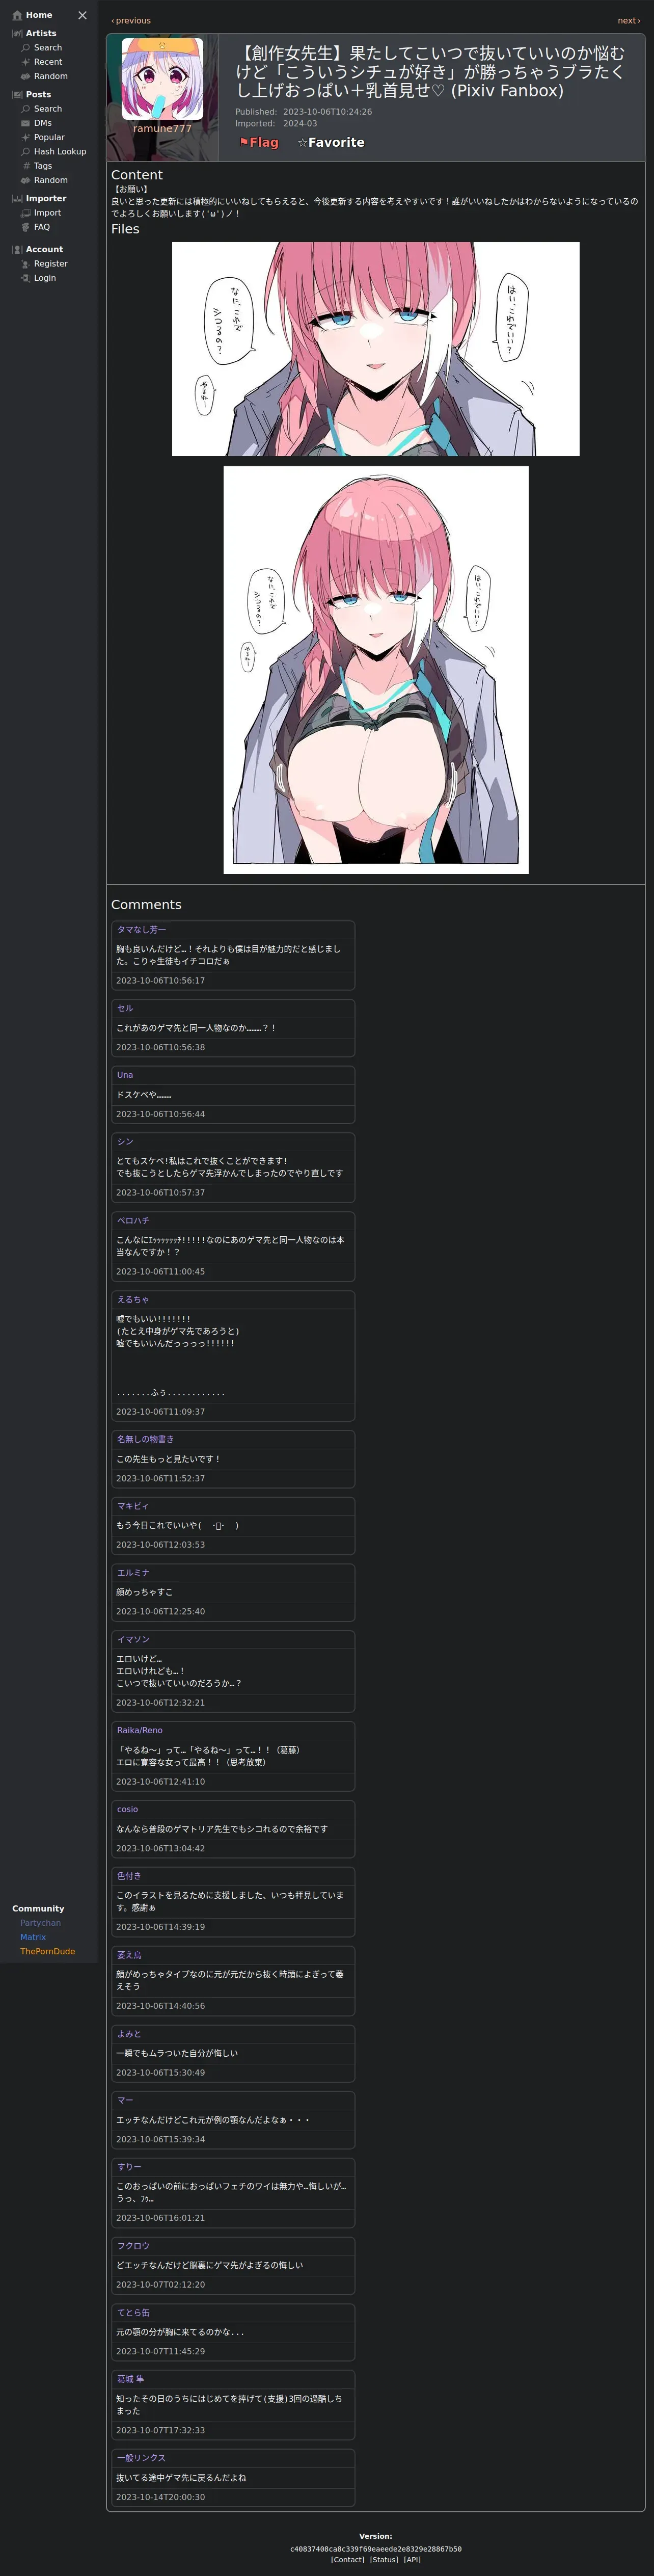Click commenter name 一般リンクス
Image resolution: width=654 pixels, height=2576 pixels.
click(141, 2457)
